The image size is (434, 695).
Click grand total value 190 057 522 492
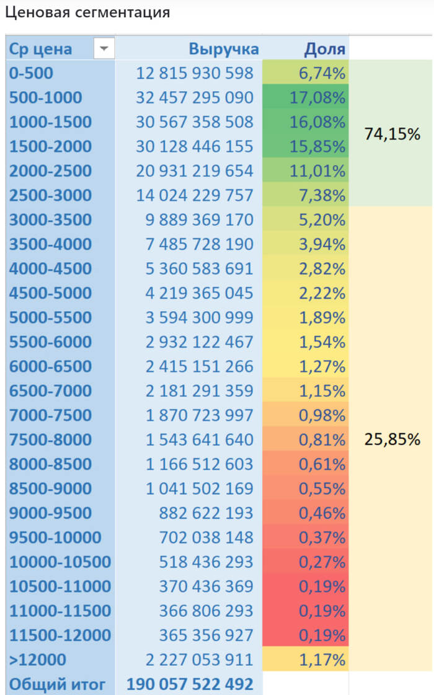[x=190, y=684]
